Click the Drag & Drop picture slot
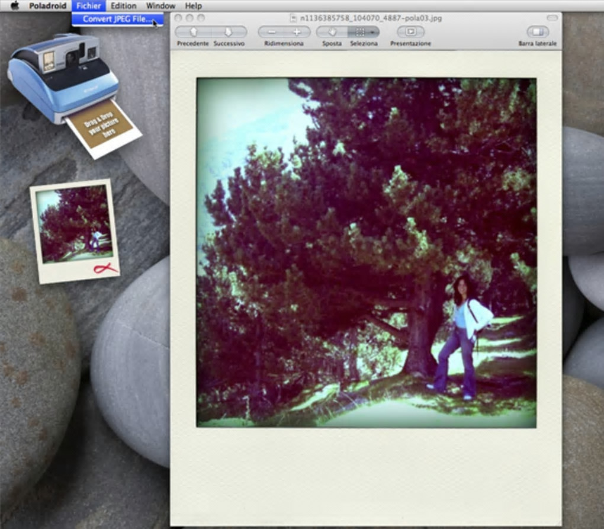This screenshot has height=529, width=604. point(103,129)
